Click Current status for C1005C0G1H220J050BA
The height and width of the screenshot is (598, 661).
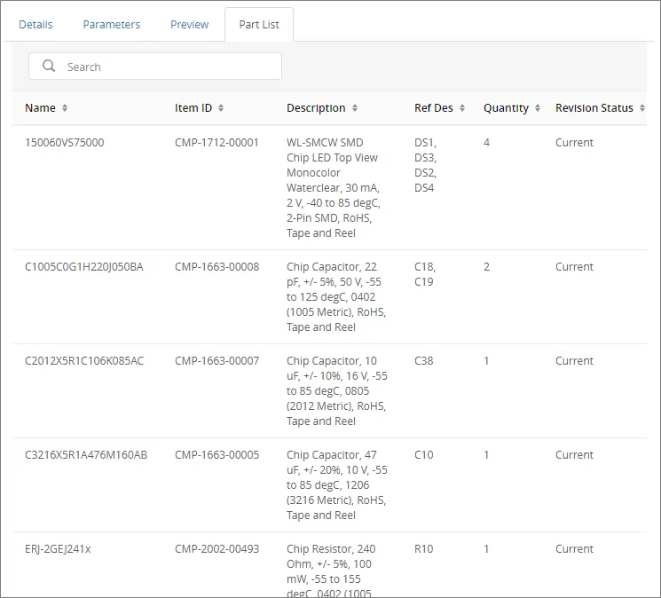click(x=574, y=267)
